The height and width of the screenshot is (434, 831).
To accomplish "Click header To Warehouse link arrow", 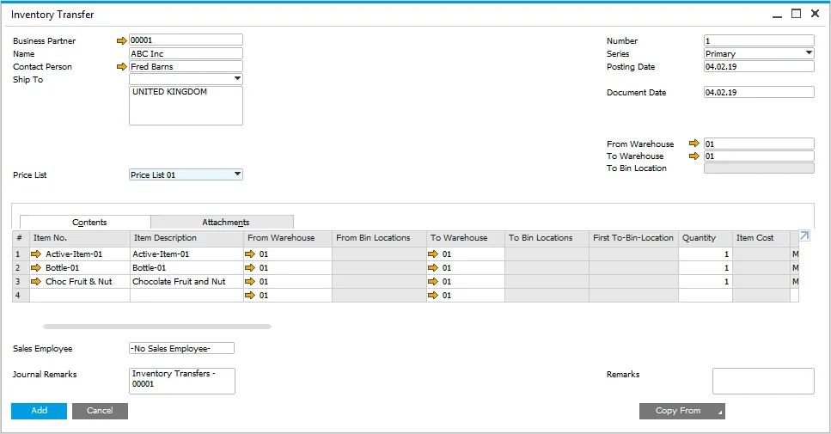I will click(694, 156).
